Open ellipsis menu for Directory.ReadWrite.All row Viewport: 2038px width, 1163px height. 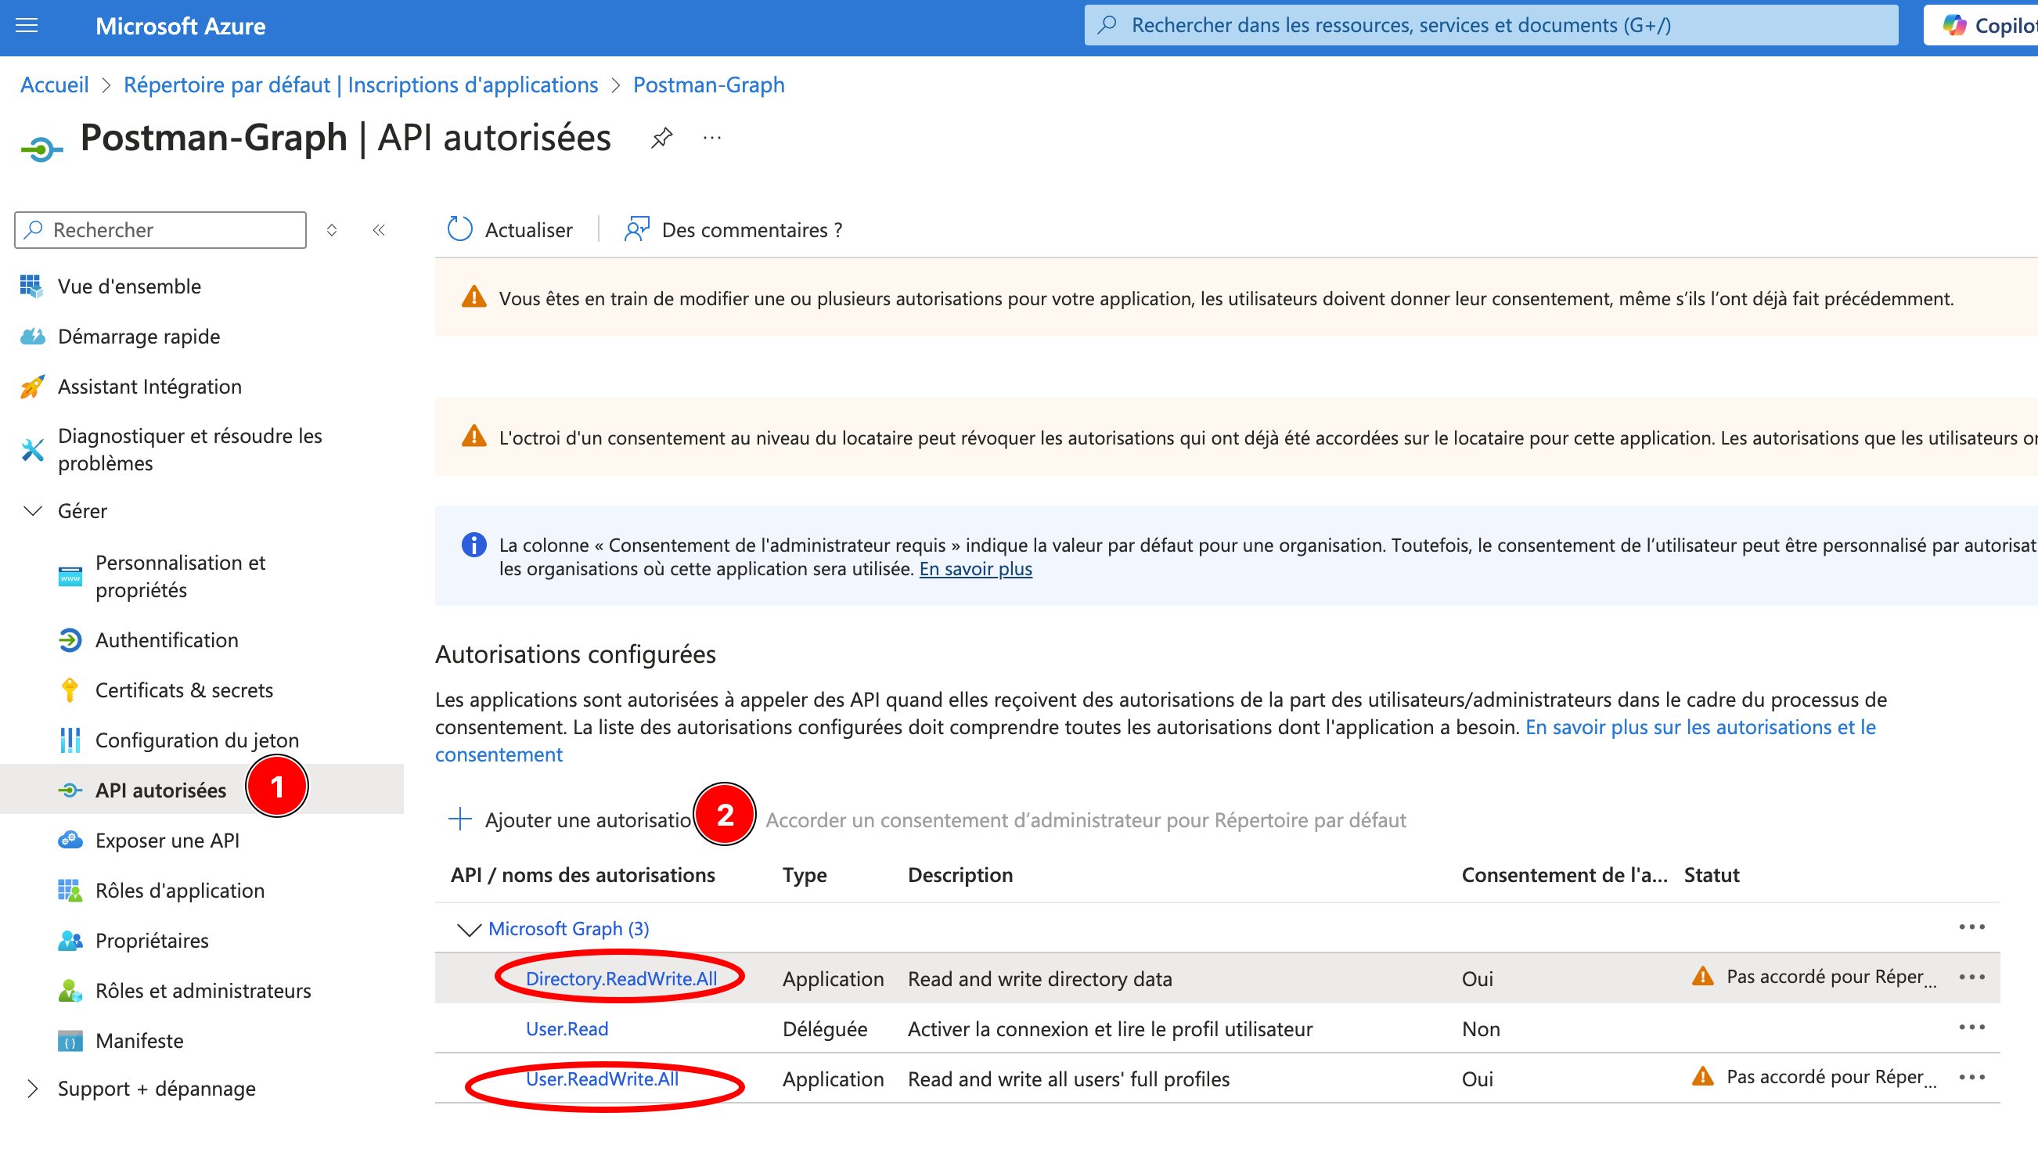pos(1971,977)
